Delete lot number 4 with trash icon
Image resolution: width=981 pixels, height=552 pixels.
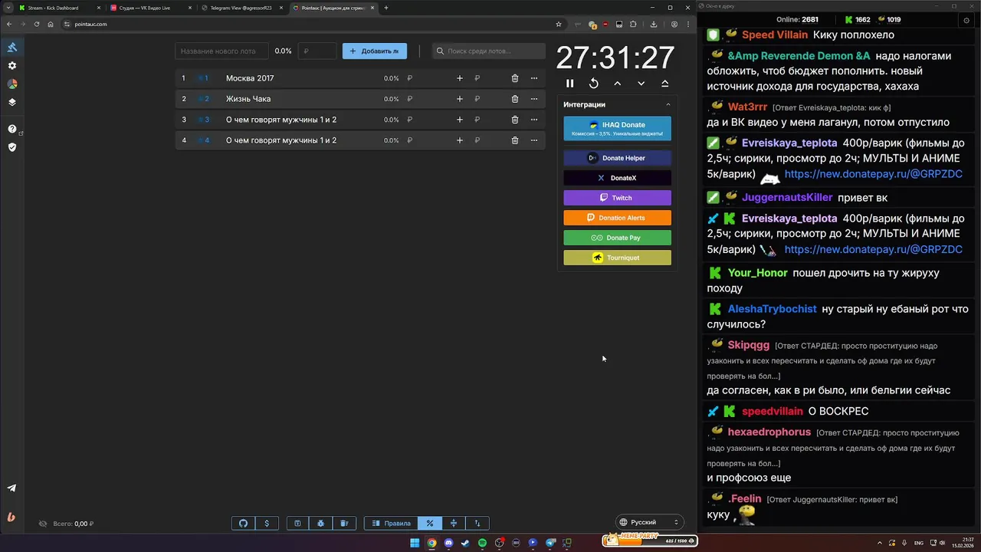pos(515,140)
